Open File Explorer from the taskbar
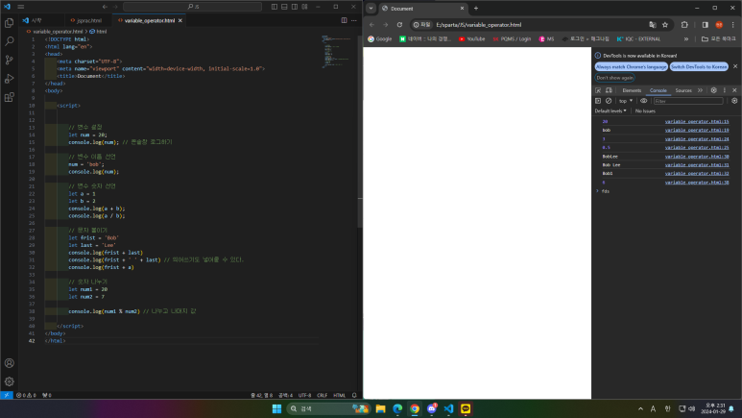The width and height of the screenshot is (742, 418). point(380,408)
